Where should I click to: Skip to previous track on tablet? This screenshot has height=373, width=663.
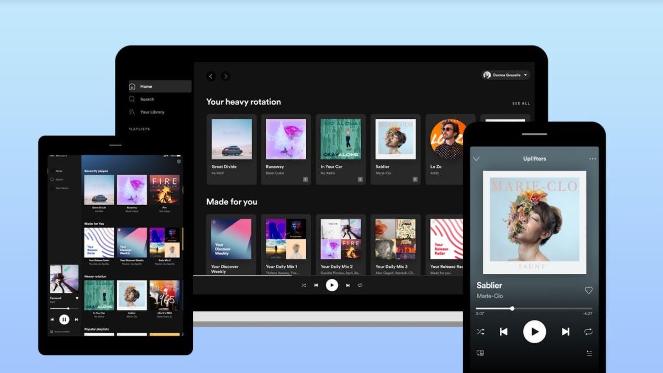click(x=52, y=319)
